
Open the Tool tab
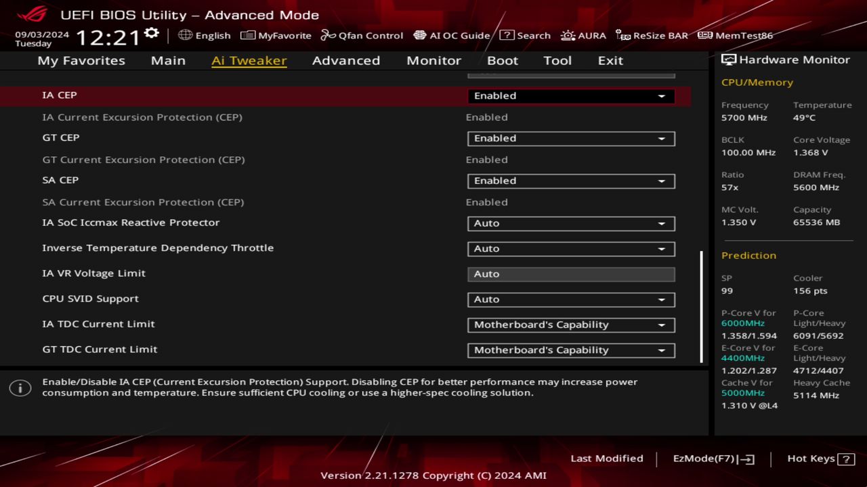point(557,60)
